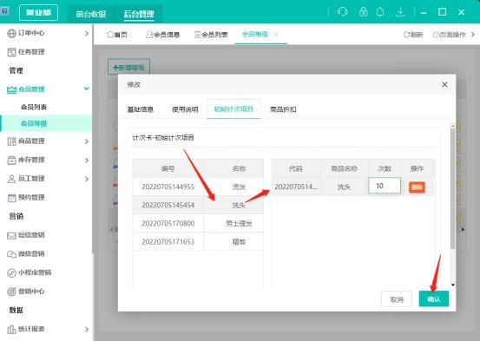Open the 页面操作 menu
The width and height of the screenshot is (480, 341).
[x=450, y=35]
